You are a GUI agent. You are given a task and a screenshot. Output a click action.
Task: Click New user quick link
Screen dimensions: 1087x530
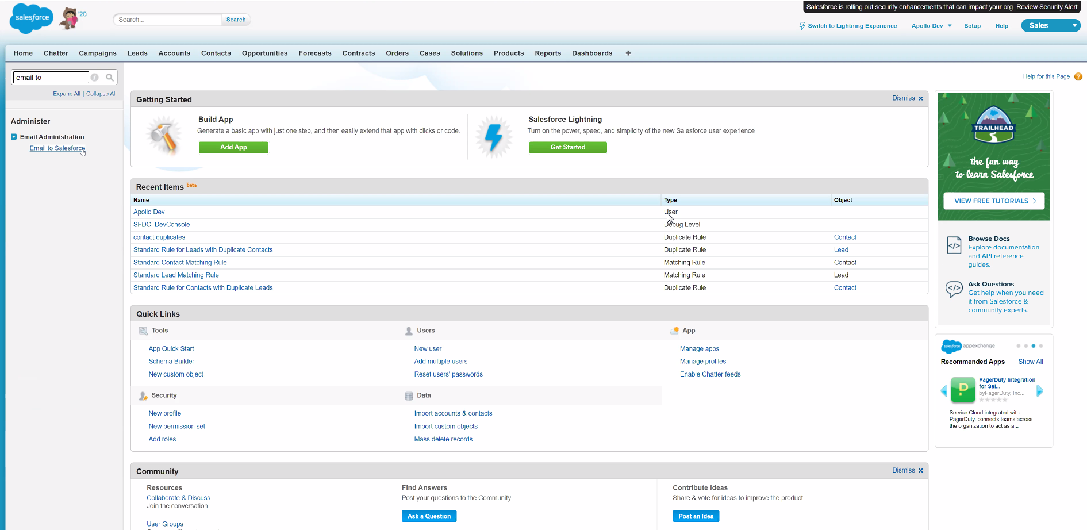(428, 349)
